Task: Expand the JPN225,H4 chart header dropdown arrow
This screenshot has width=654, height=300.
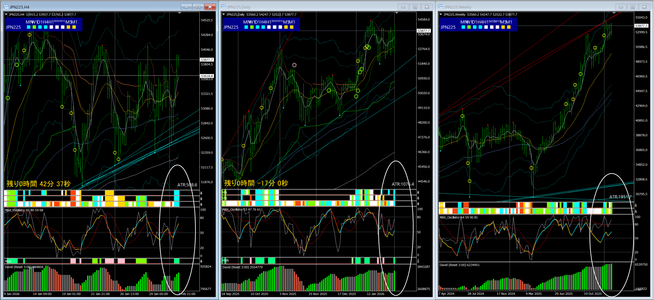Action: (6, 14)
